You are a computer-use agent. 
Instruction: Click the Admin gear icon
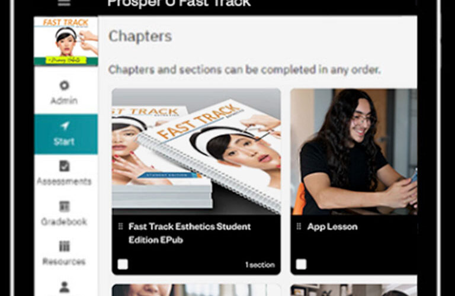click(x=64, y=85)
